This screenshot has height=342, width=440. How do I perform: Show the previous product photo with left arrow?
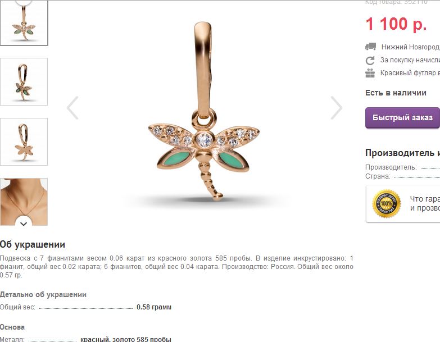click(x=72, y=108)
